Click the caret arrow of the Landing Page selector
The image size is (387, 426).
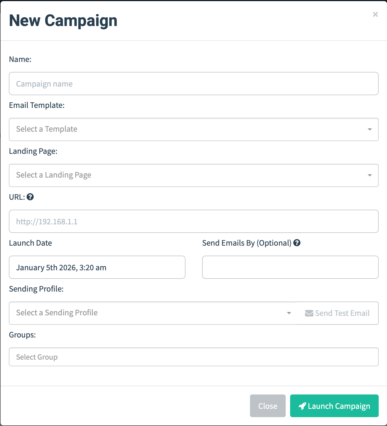(370, 175)
